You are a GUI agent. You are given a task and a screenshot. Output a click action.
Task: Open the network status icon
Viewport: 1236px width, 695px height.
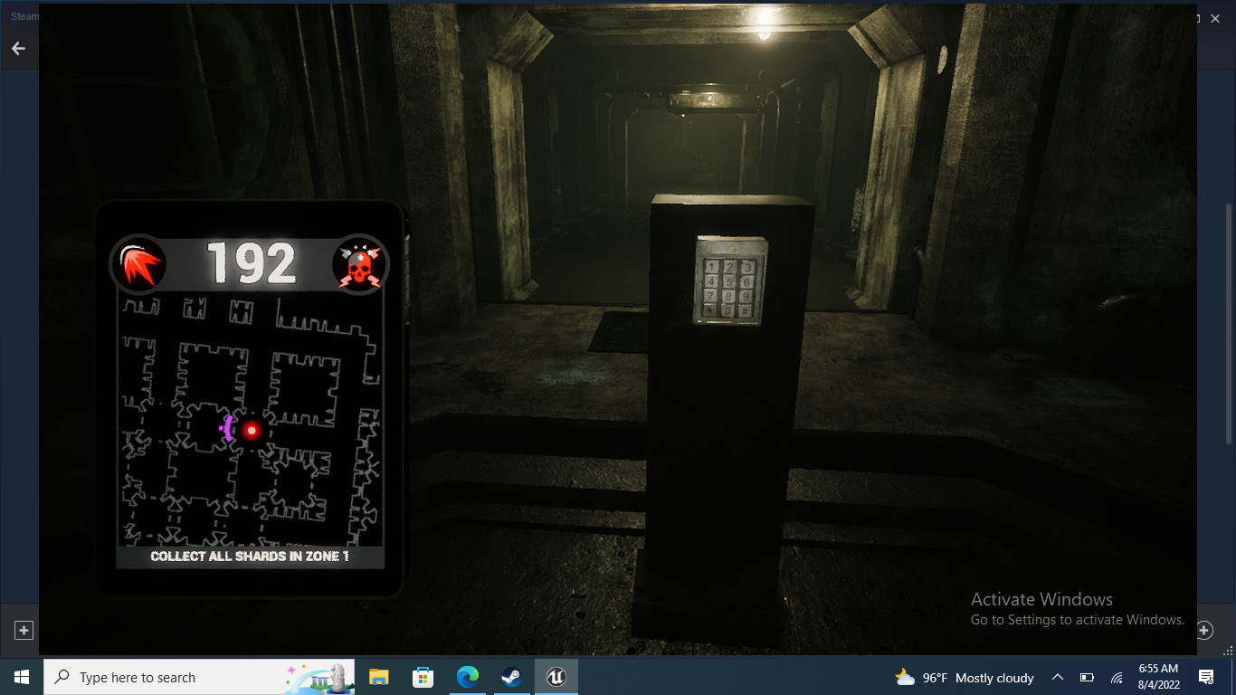click(1117, 678)
